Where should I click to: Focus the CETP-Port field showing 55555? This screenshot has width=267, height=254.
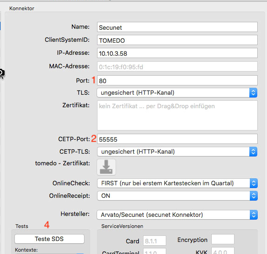coord(177,139)
